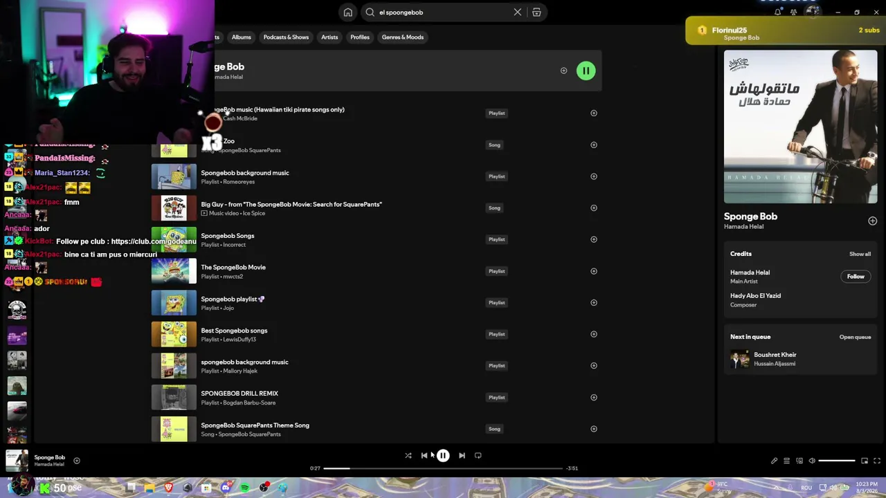
Task: Open the miniplayer icon in the player bar
Action: click(x=865, y=461)
